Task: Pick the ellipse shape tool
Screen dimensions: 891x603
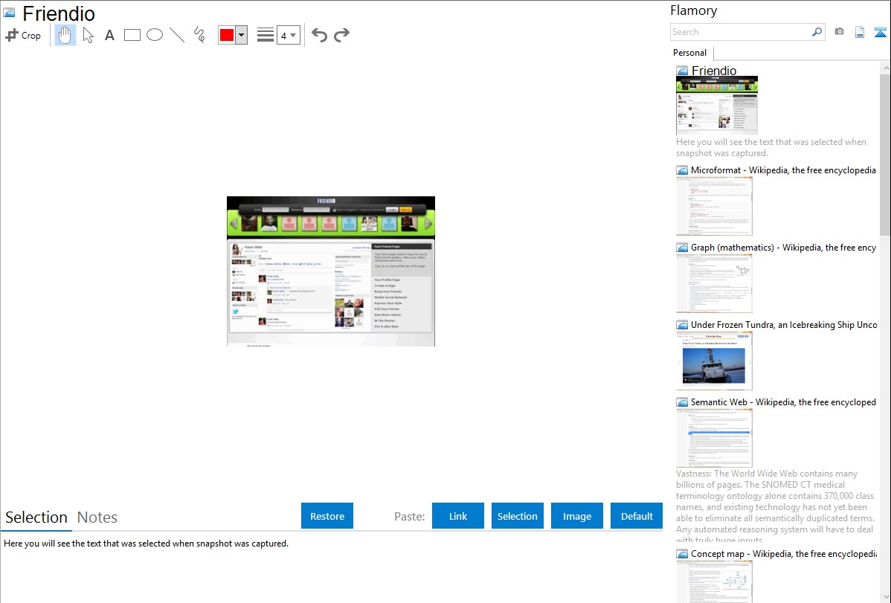Action: pyautogui.click(x=155, y=35)
